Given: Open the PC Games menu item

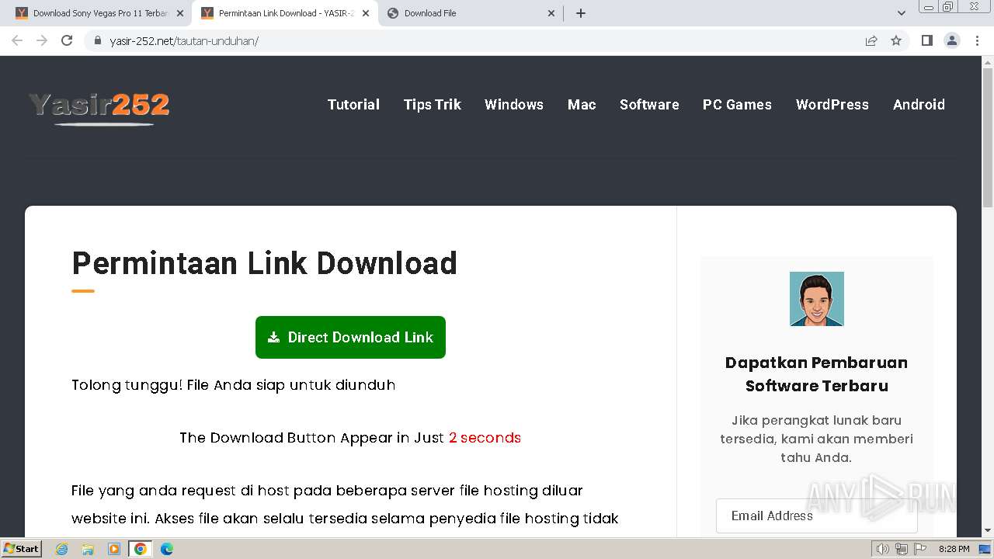Looking at the screenshot, I should pyautogui.click(x=737, y=105).
